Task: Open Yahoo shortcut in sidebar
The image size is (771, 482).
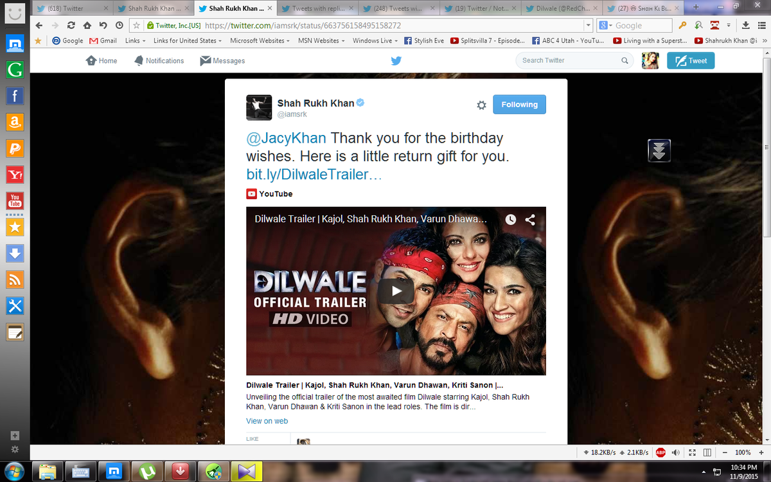Action: 15,174
